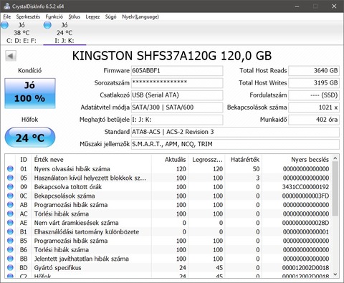This screenshot has height=283, width=344.
Task: Select row Jelentett javíthatatlan hibák száma
Action: tap(168, 259)
